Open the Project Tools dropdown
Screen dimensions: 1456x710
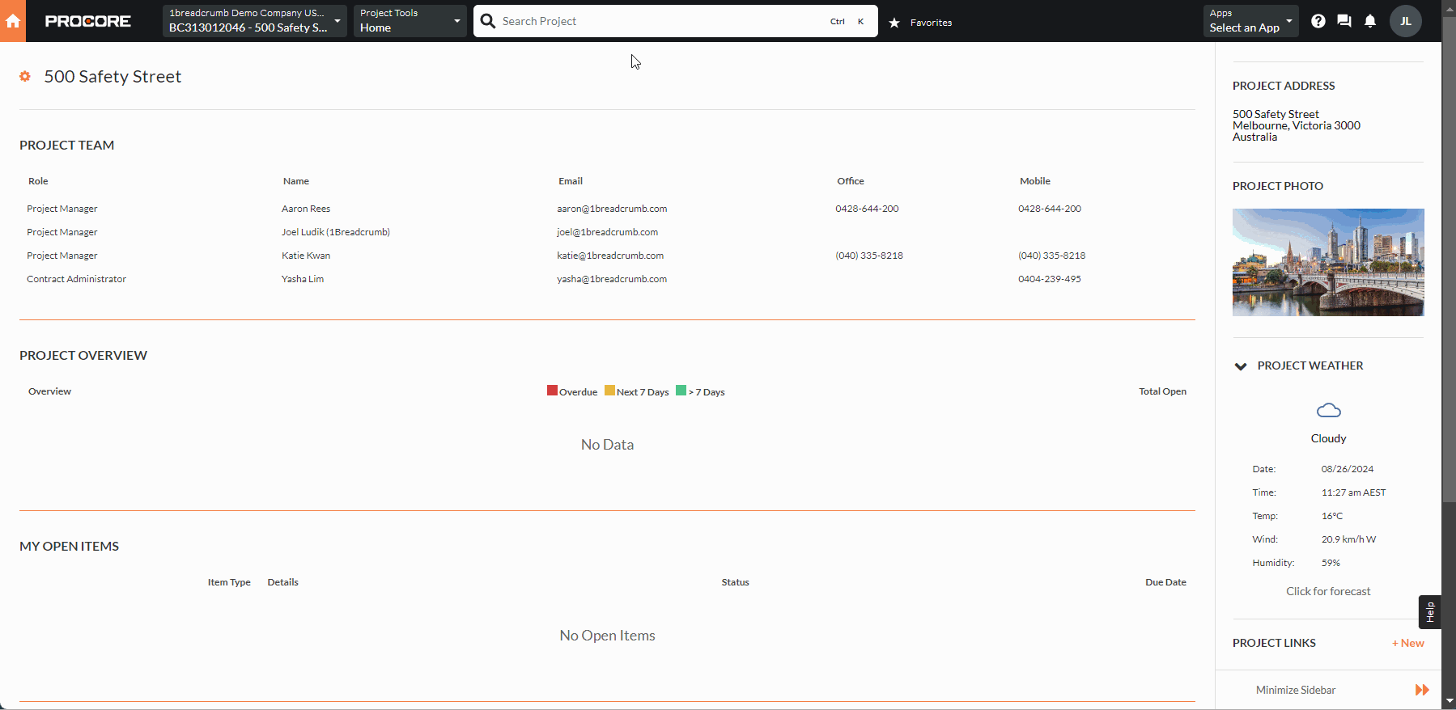(x=410, y=21)
